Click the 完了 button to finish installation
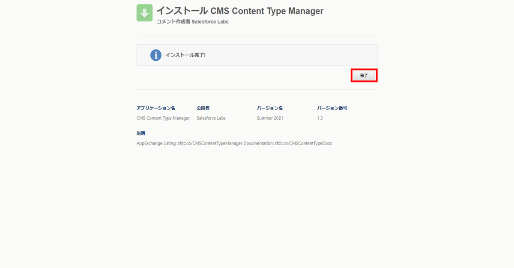This screenshot has height=268, width=514. 364,76
